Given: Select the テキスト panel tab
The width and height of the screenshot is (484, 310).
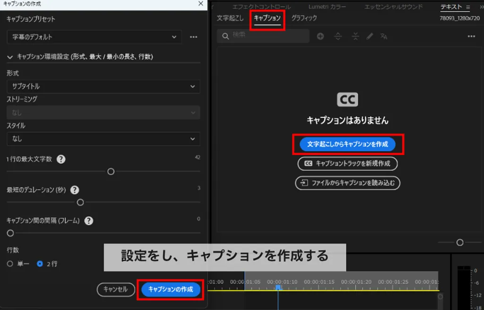Looking at the screenshot, I should [451, 7].
